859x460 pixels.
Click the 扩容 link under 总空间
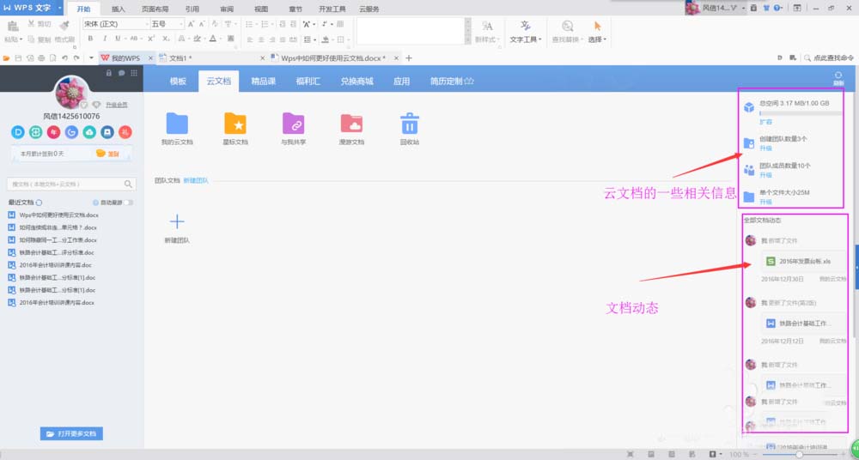click(766, 122)
